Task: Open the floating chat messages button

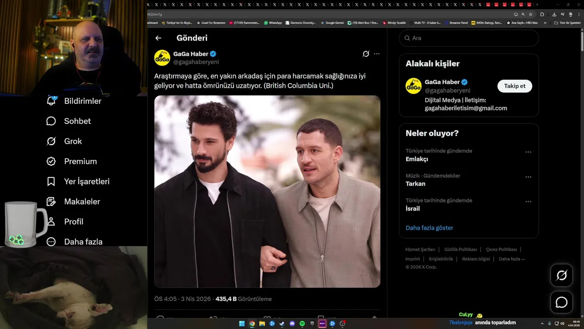Action: click(x=562, y=302)
